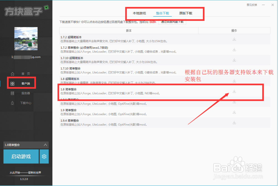
Task: Click the download arrow for 1.7.2 超精简版本
Action: tap(234, 39)
